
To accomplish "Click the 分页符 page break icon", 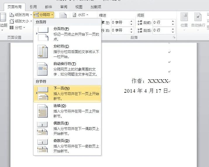I will tap(42, 34).
